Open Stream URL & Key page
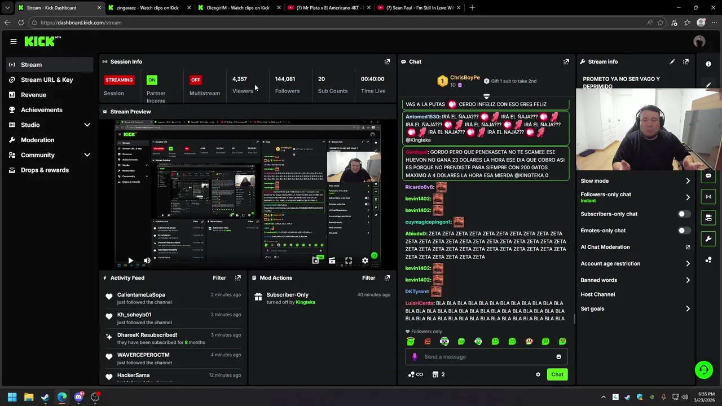Viewport: 722px width, 406px height. tap(50, 80)
